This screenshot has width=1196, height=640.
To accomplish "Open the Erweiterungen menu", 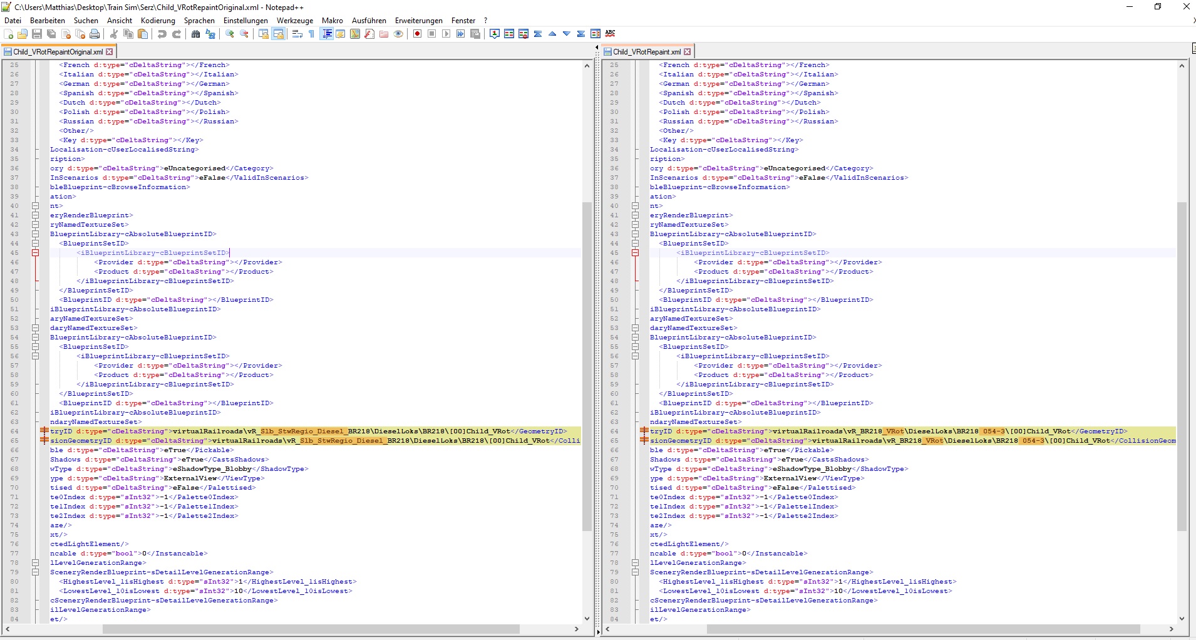I will point(418,21).
